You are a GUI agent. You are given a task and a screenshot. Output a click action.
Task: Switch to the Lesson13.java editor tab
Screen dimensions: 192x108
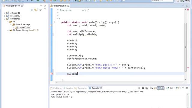[x=60, y=6]
